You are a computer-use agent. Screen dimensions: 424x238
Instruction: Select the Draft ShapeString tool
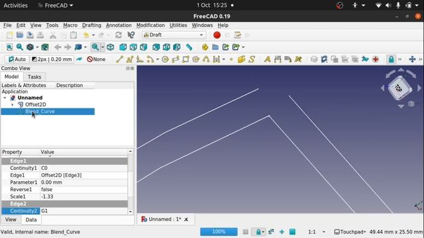pyautogui.click(x=252, y=59)
